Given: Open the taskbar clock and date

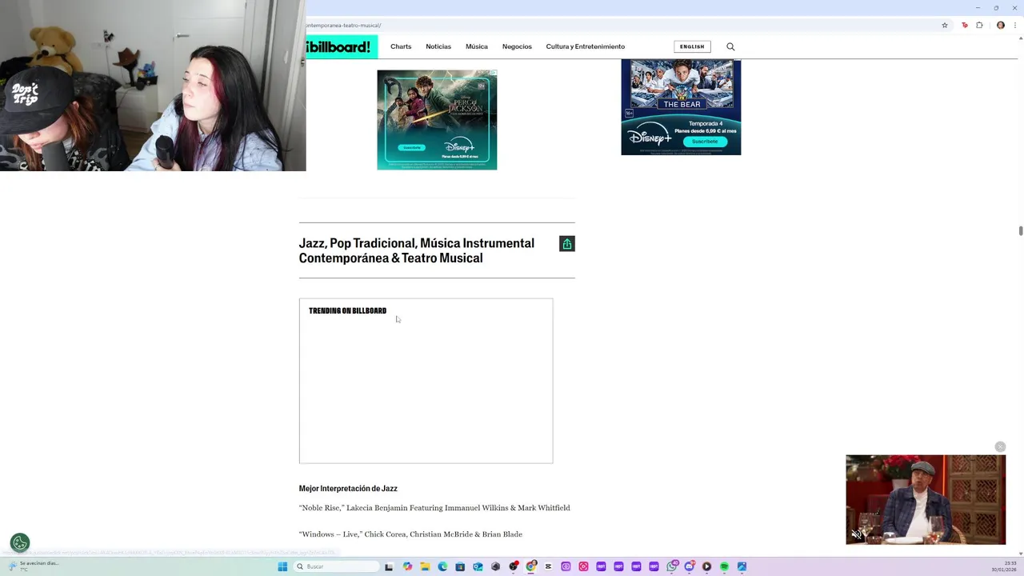Looking at the screenshot, I should tap(1004, 566).
